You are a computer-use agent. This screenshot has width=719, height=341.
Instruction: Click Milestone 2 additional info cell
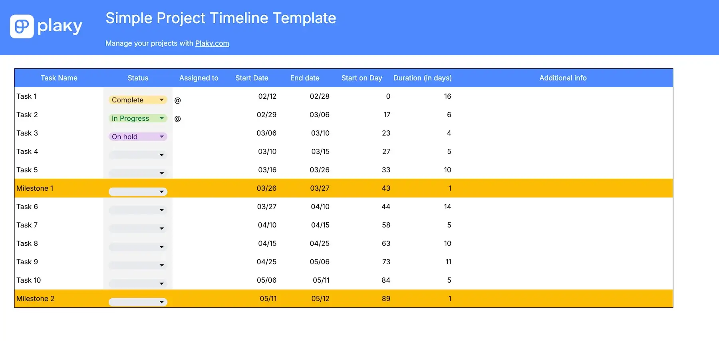coord(563,299)
